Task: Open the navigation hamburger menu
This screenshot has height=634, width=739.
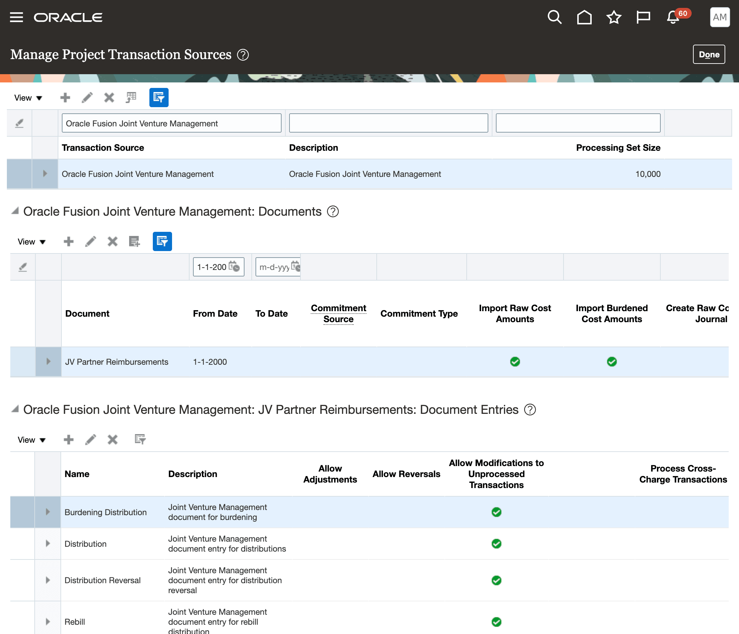Action: click(16, 17)
